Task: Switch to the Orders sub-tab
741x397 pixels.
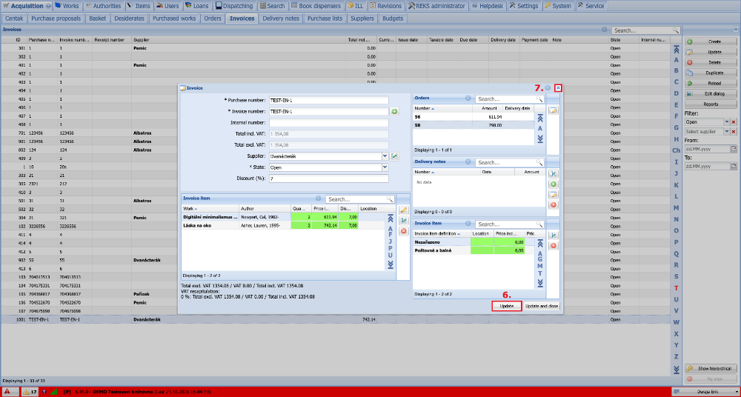Action: click(x=212, y=19)
